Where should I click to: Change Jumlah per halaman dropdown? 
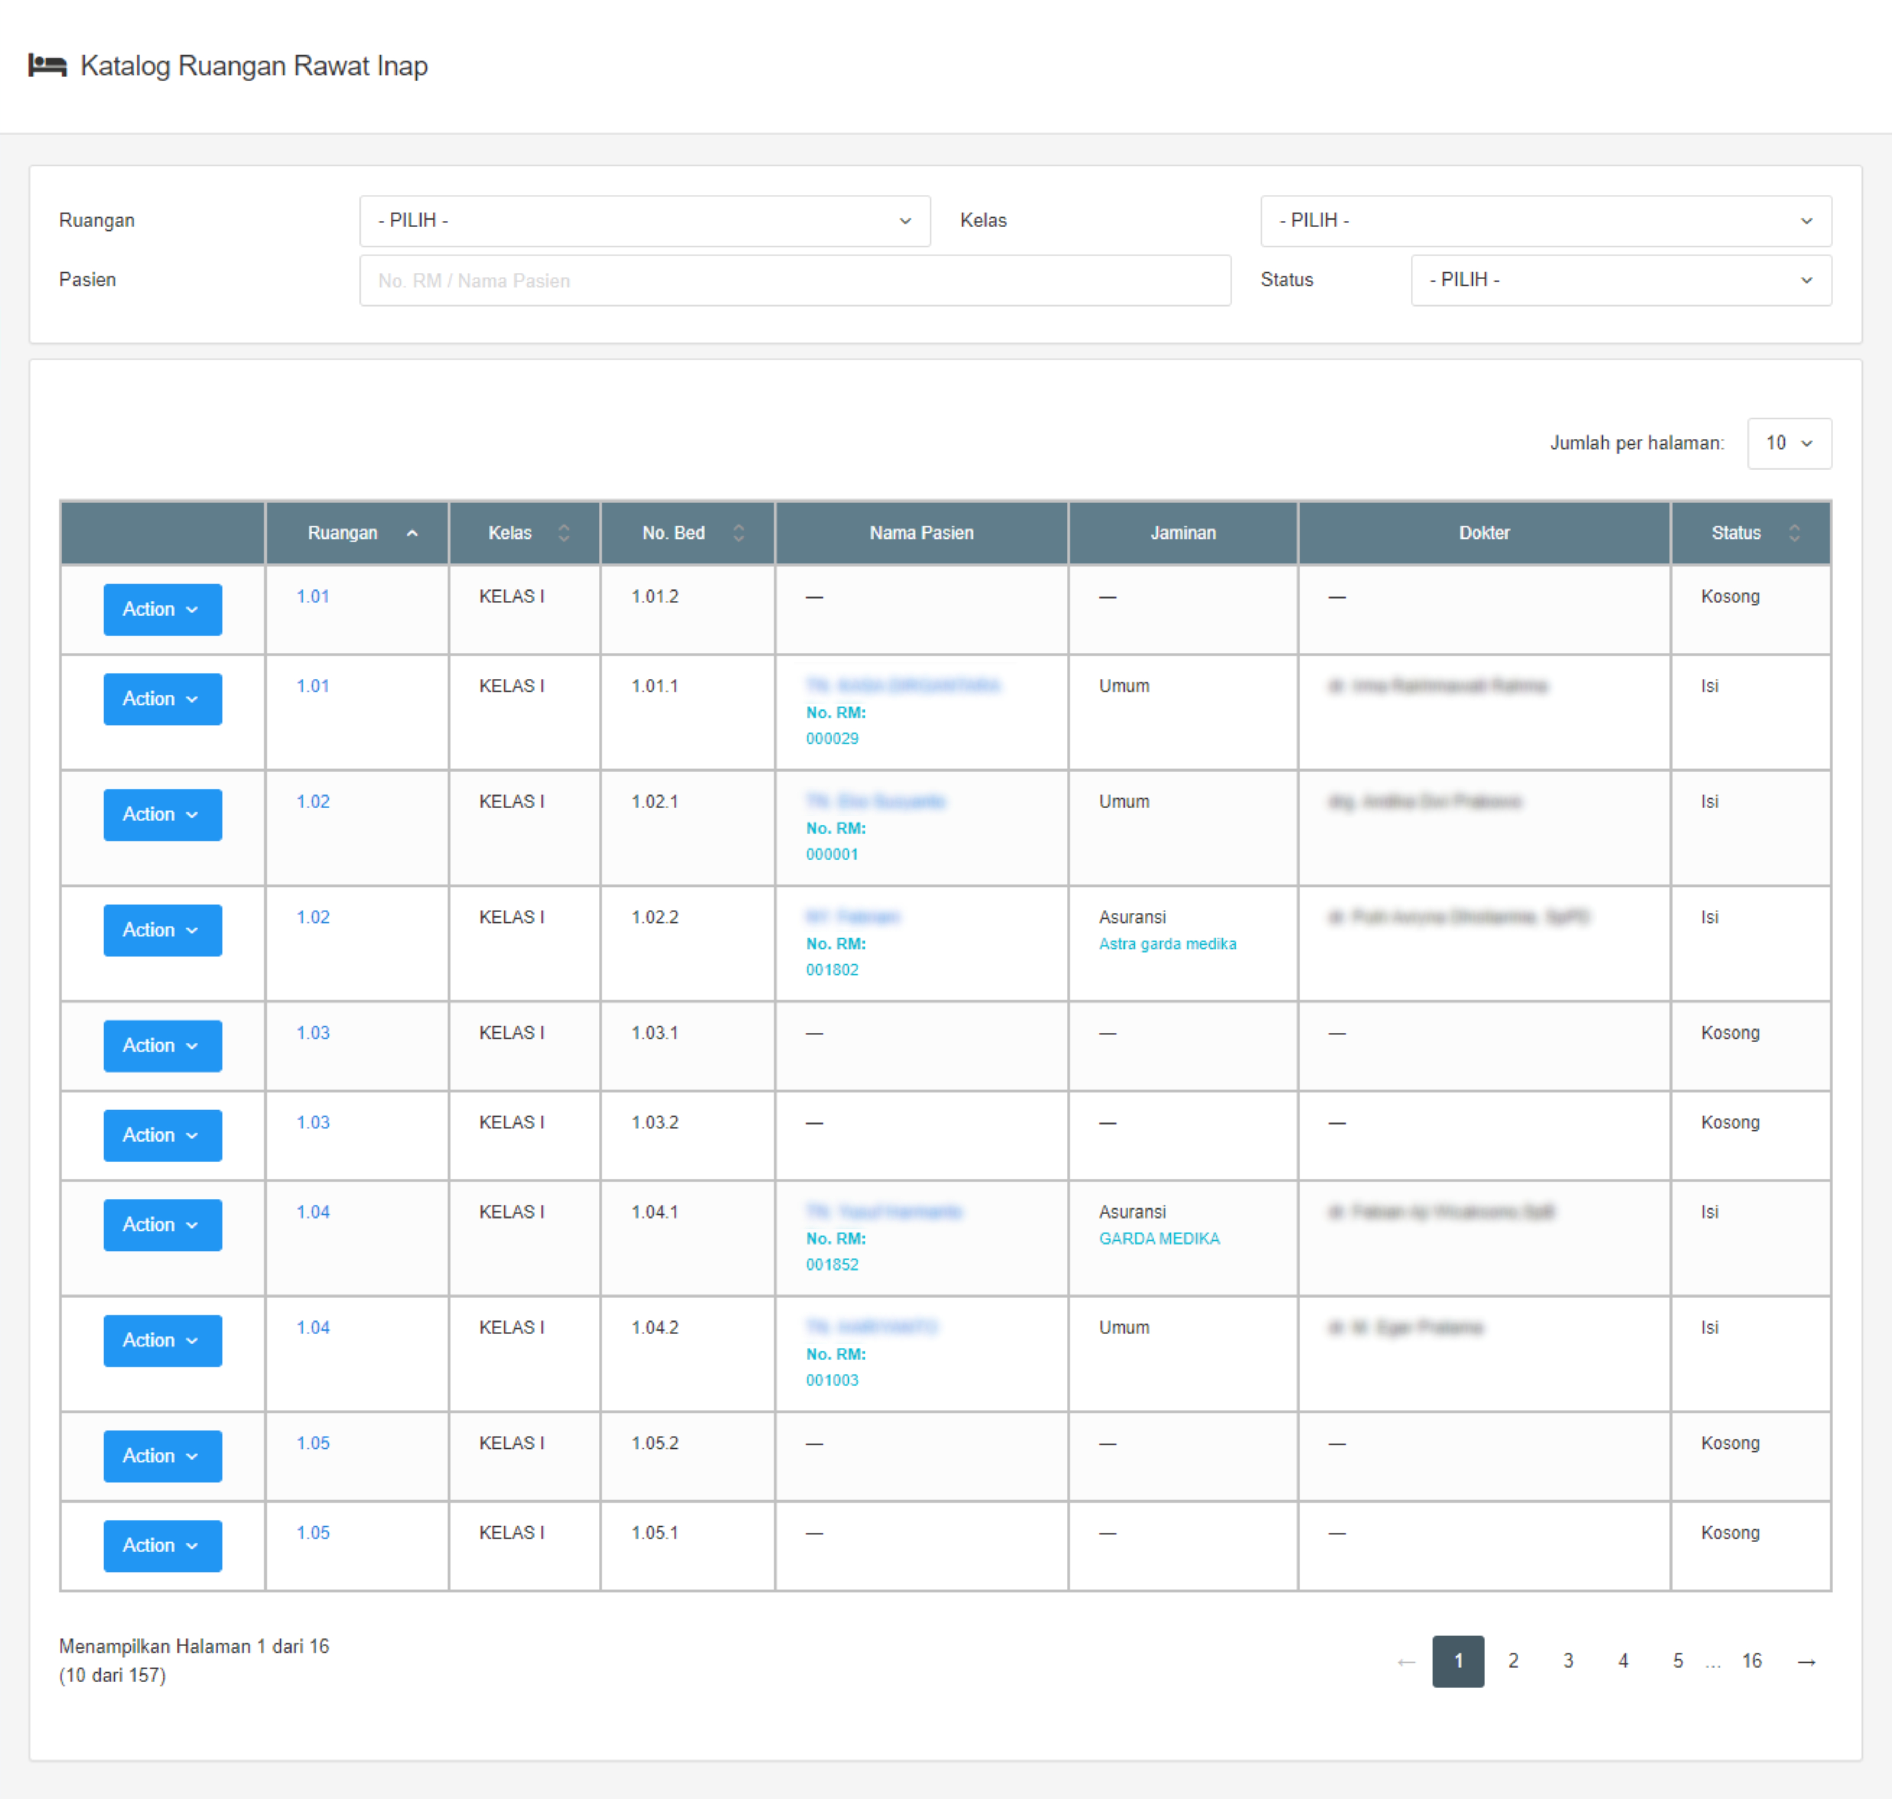[1788, 443]
